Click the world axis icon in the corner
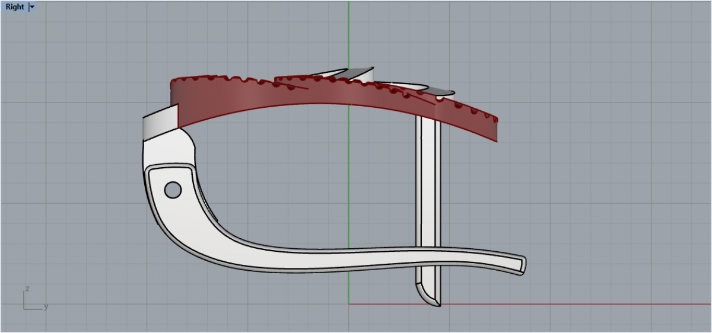This screenshot has width=712, height=333. [x=28, y=303]
